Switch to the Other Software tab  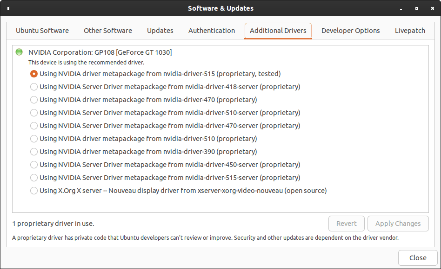click(x=108, y=31)
